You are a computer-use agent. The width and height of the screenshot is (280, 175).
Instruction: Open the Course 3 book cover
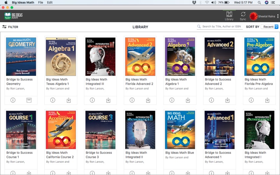(100, 130)
